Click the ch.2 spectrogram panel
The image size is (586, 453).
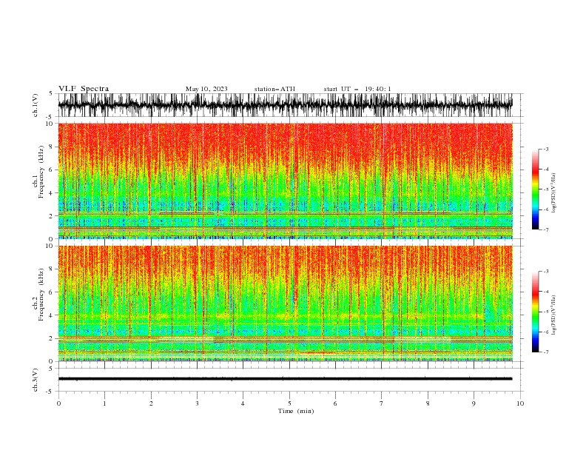pos(285,303)
